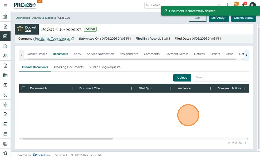The height and width of the screenshot is (158, 260).
Task: Open the calendar sidebar icon
Action: click(5, 134)
